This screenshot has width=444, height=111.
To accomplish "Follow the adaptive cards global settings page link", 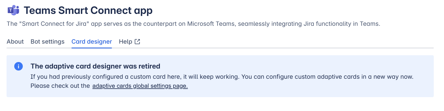I will 140,86.
